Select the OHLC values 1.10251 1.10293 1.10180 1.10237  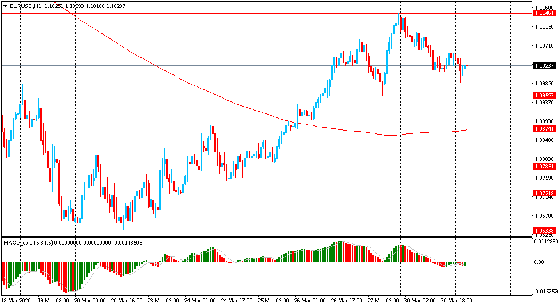click(85, 6)
